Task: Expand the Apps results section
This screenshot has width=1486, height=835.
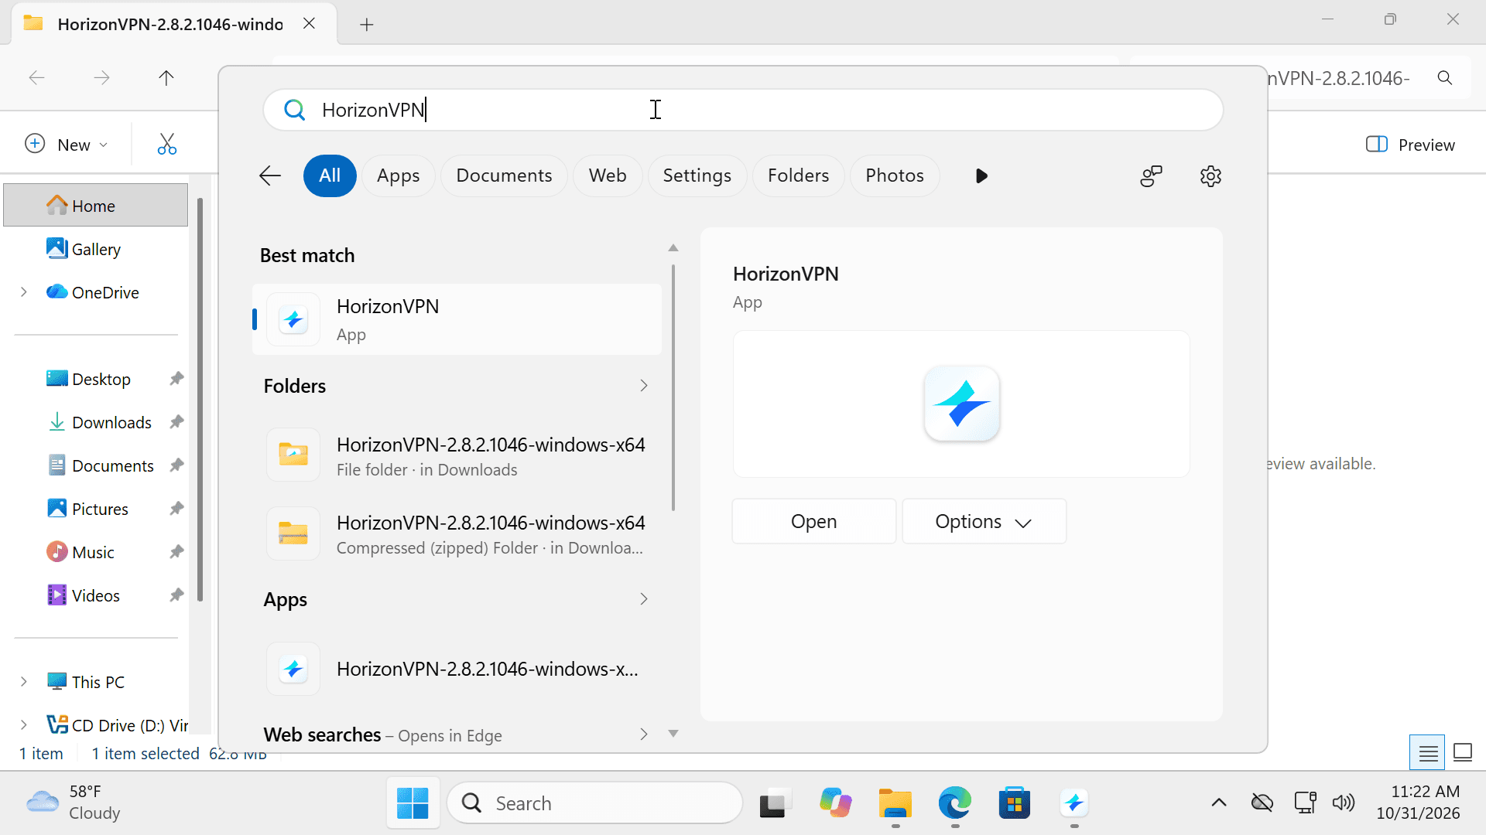Action: coord(643,599)
